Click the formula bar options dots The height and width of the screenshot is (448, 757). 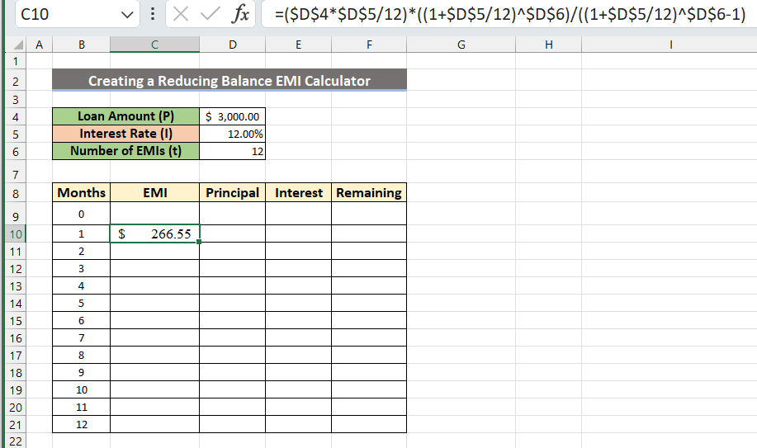pos(153,13)
